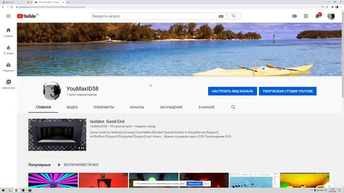Open the Isolator. Good End video title
Image resolution: width=344 pixels, height=193 pixels.
[107, 122]
